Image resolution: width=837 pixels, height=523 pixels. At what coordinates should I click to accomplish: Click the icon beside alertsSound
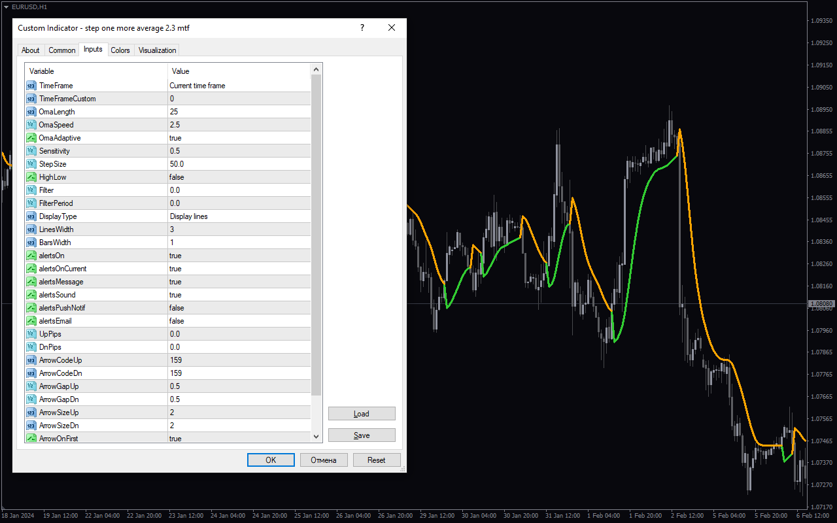(x=31, y=295)
